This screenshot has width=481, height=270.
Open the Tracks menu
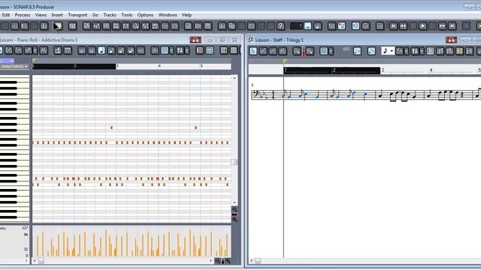[x=110, y=15]
